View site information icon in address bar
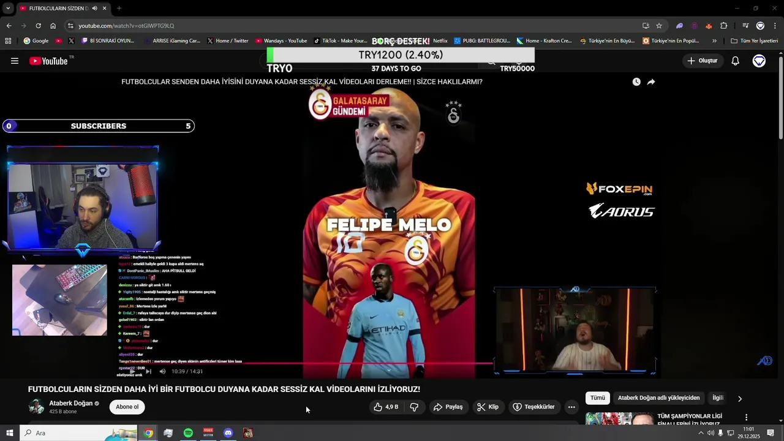The width and height of the screenshot is (784, 441). click(70, 26)
